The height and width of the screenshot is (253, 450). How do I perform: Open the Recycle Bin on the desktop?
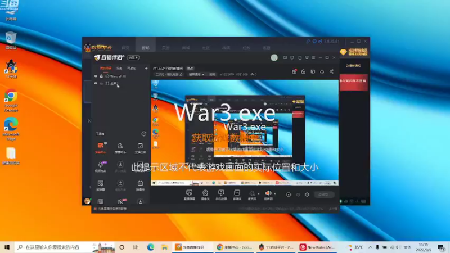(x=11, y=40)
